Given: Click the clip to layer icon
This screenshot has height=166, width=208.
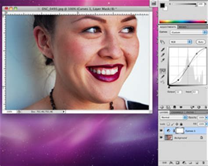Looking at the screenshot, I should (175, 107).
